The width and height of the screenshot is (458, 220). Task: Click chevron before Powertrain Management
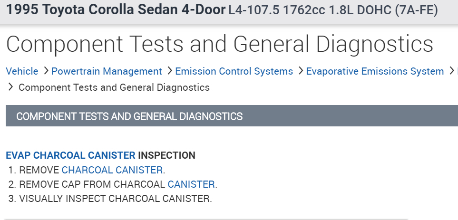pyautogui.click(x=46, y=71)
